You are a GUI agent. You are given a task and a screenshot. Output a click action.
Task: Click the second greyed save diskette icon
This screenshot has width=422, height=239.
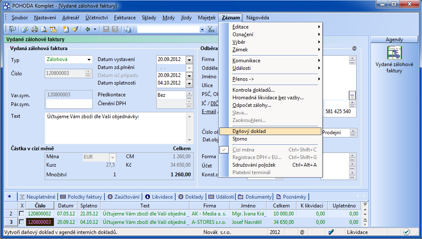(115, 29)
